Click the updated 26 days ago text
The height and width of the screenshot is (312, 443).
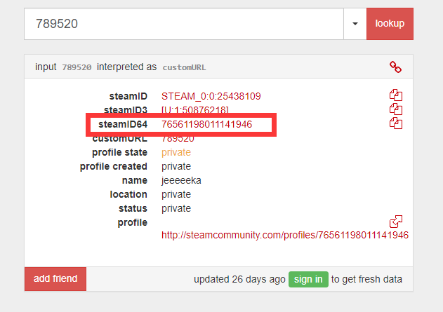pos(239,279)
